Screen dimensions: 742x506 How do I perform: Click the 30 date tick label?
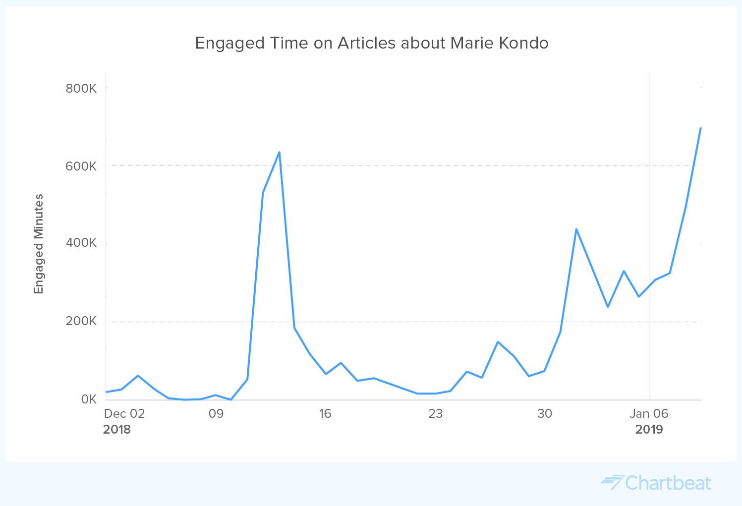544,413
